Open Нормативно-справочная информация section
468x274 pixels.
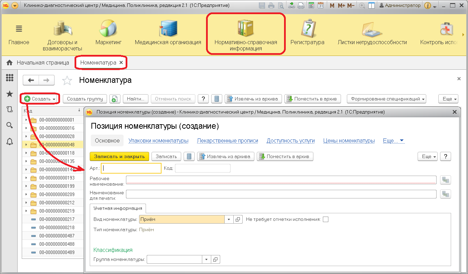coord(246,35)
